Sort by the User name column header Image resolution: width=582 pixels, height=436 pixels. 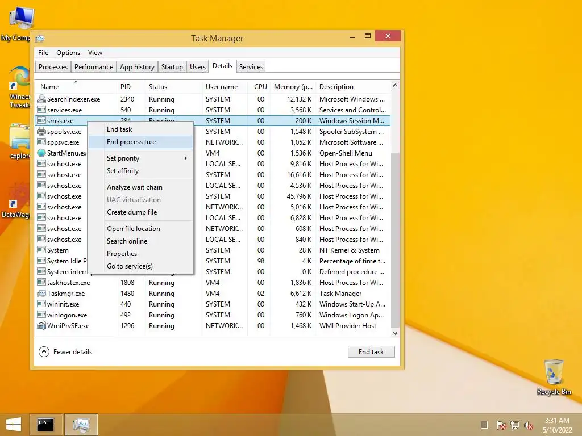click(x=225, y=87)
